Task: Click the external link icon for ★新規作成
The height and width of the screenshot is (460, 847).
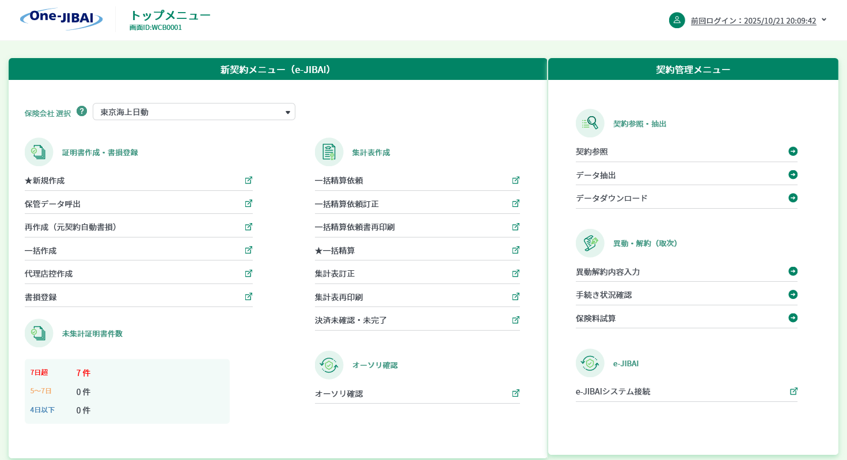Action: coord(249,180)
